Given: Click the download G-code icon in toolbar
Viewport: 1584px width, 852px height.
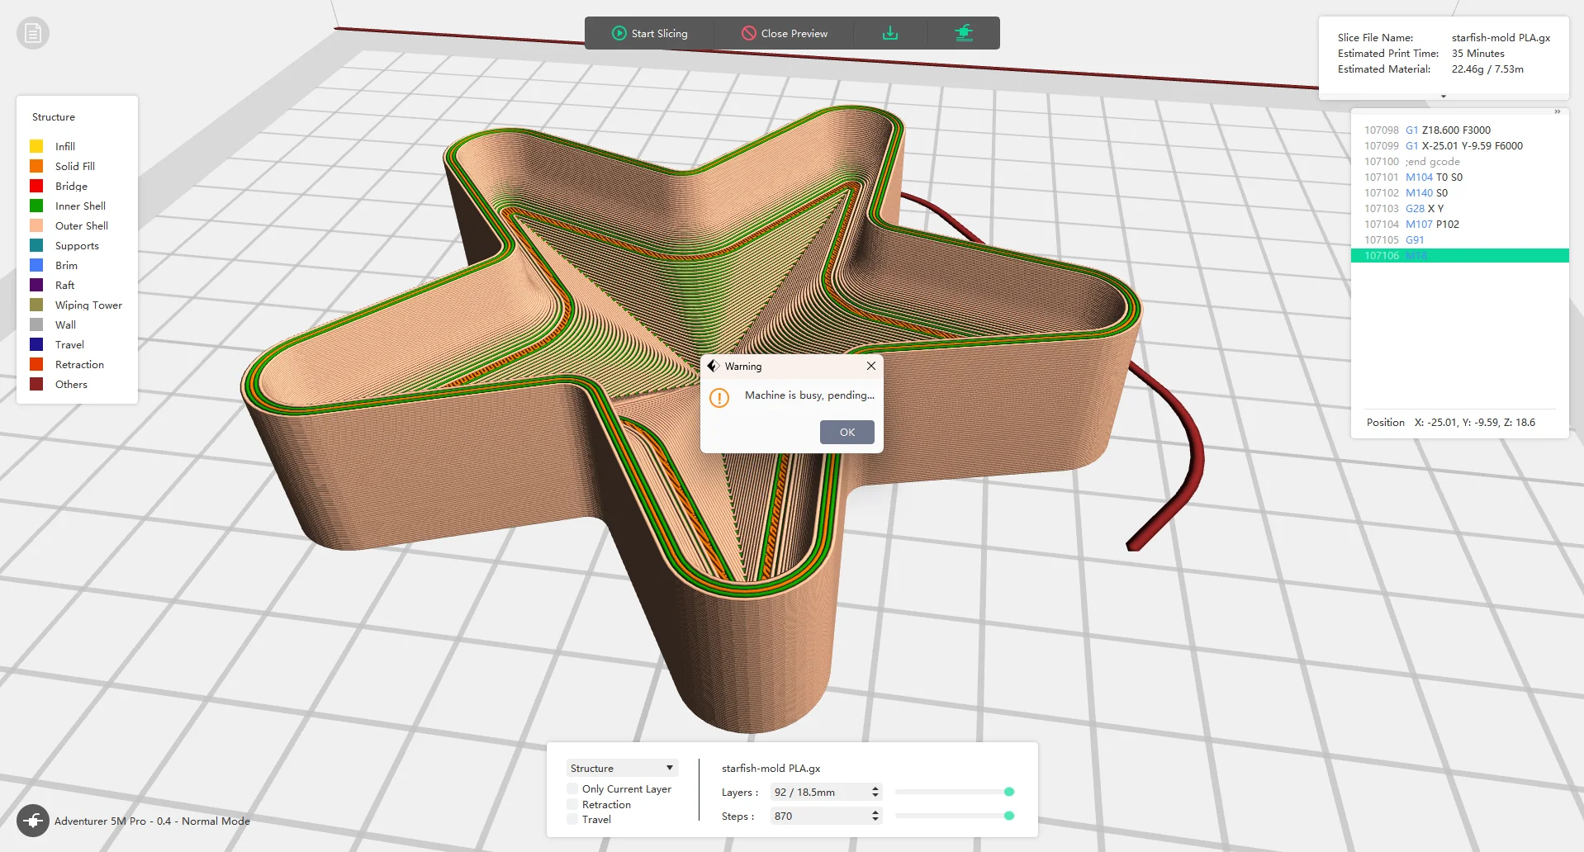Looking at the screenshot, I should (889, 33).
